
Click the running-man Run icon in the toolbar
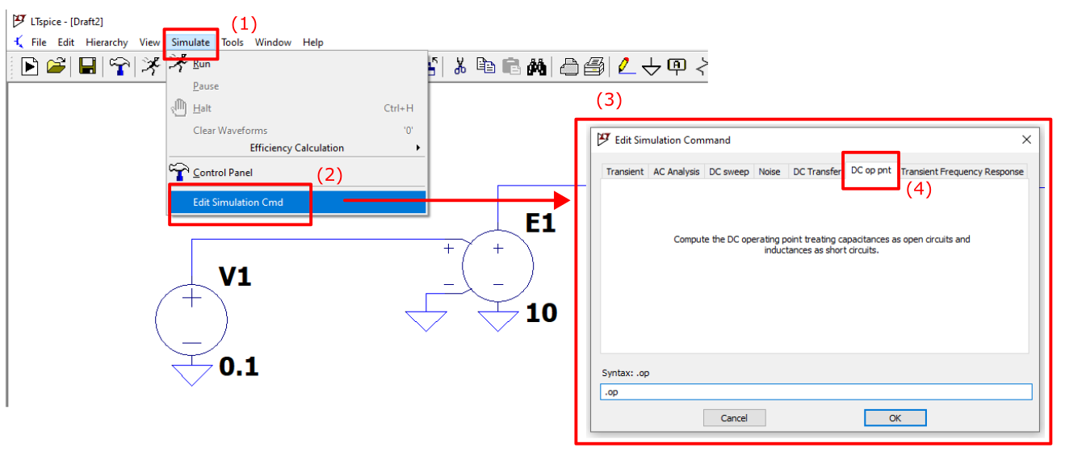[x=151, y=66]
